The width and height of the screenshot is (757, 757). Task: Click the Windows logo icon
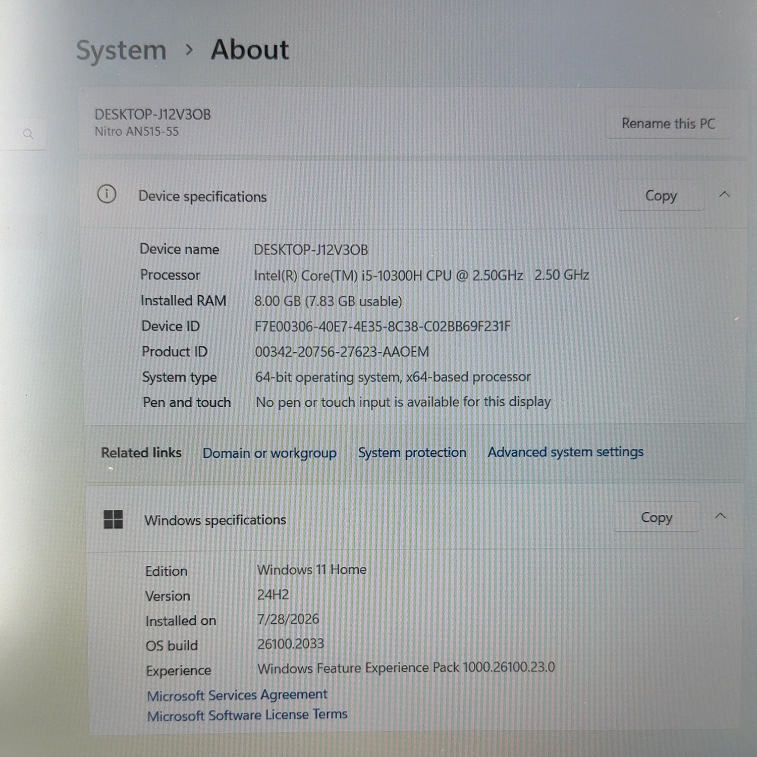tap(113, 519)
